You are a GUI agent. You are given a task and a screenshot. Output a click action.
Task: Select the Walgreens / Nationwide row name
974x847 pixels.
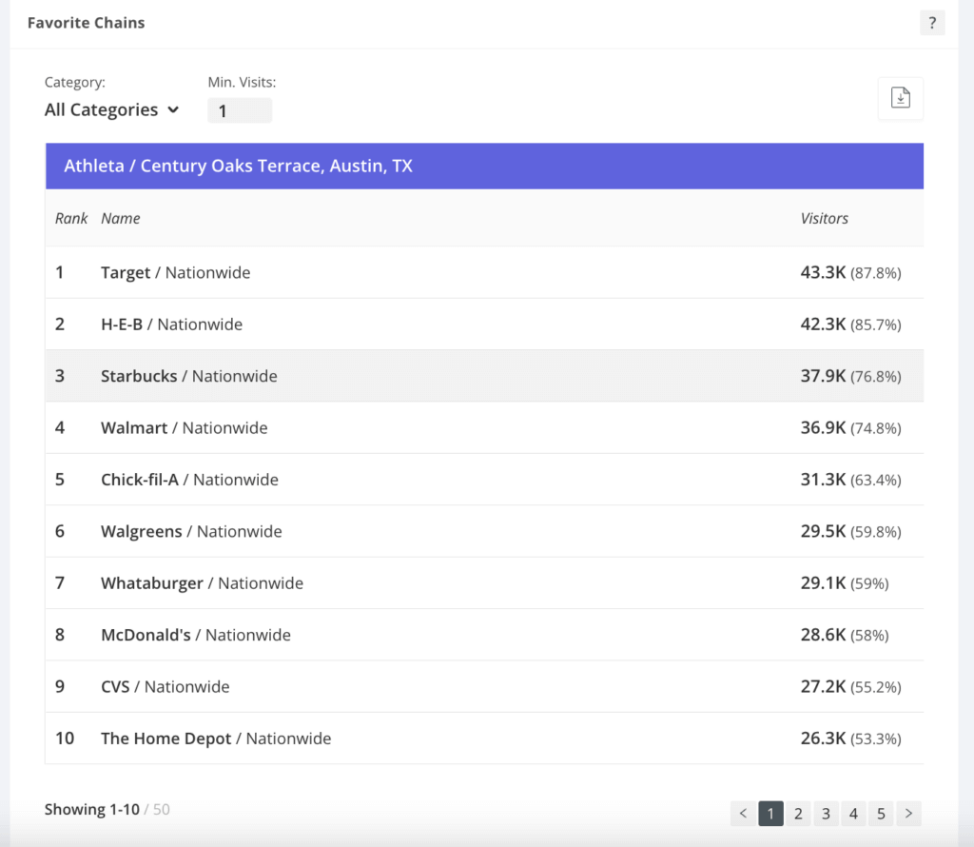(191, 531)
